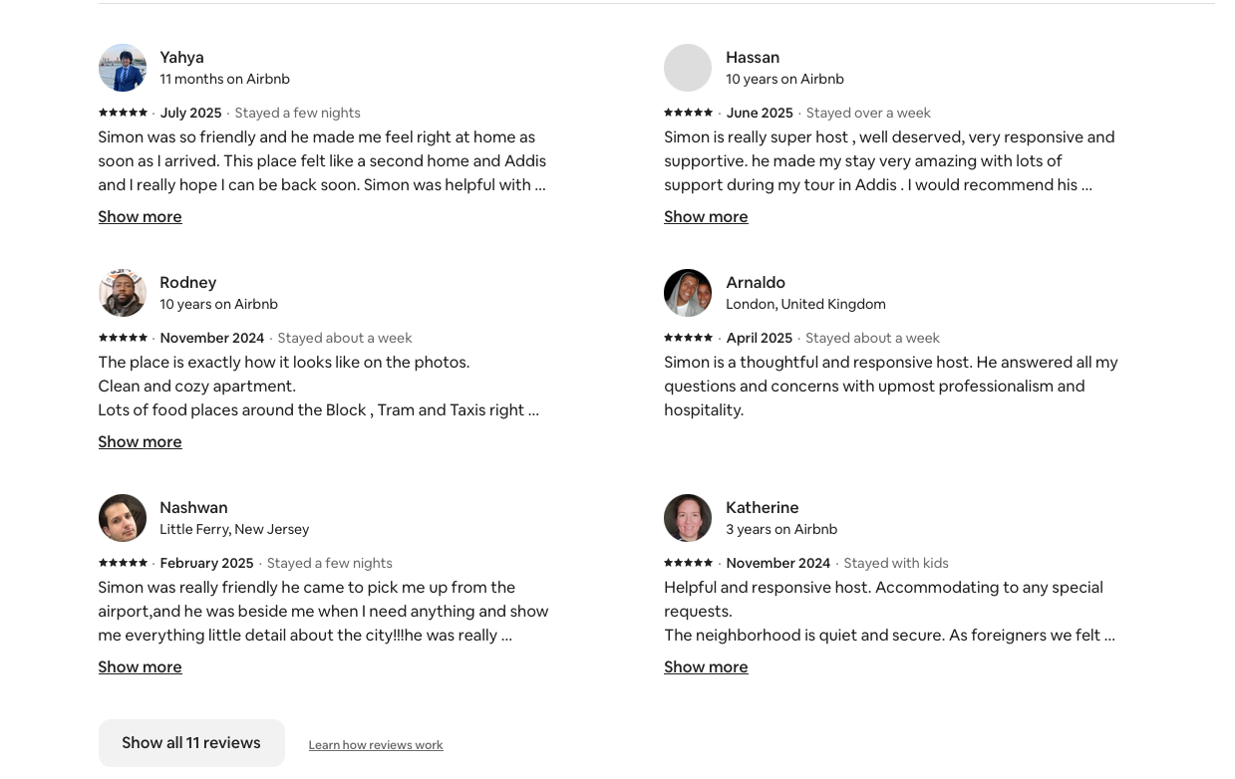Expand Hassan's review with Show more

[706, 217]
